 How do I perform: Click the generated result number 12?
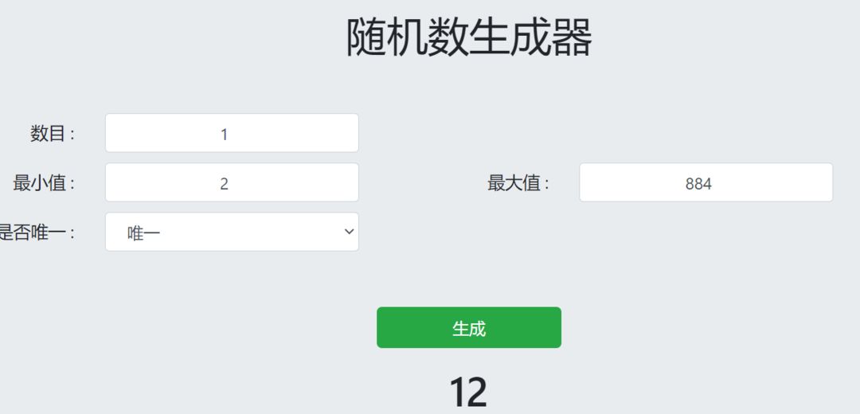click(468, 392)
